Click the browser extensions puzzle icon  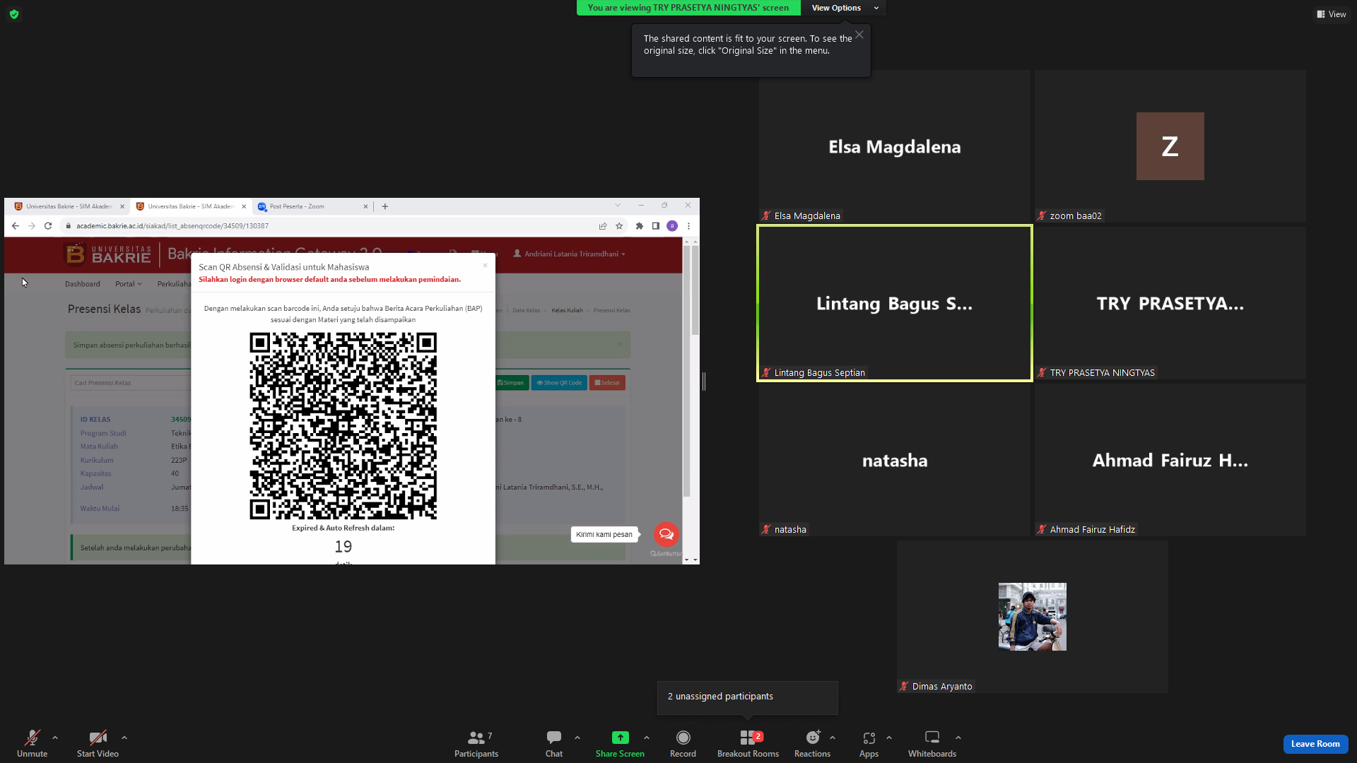640,226
